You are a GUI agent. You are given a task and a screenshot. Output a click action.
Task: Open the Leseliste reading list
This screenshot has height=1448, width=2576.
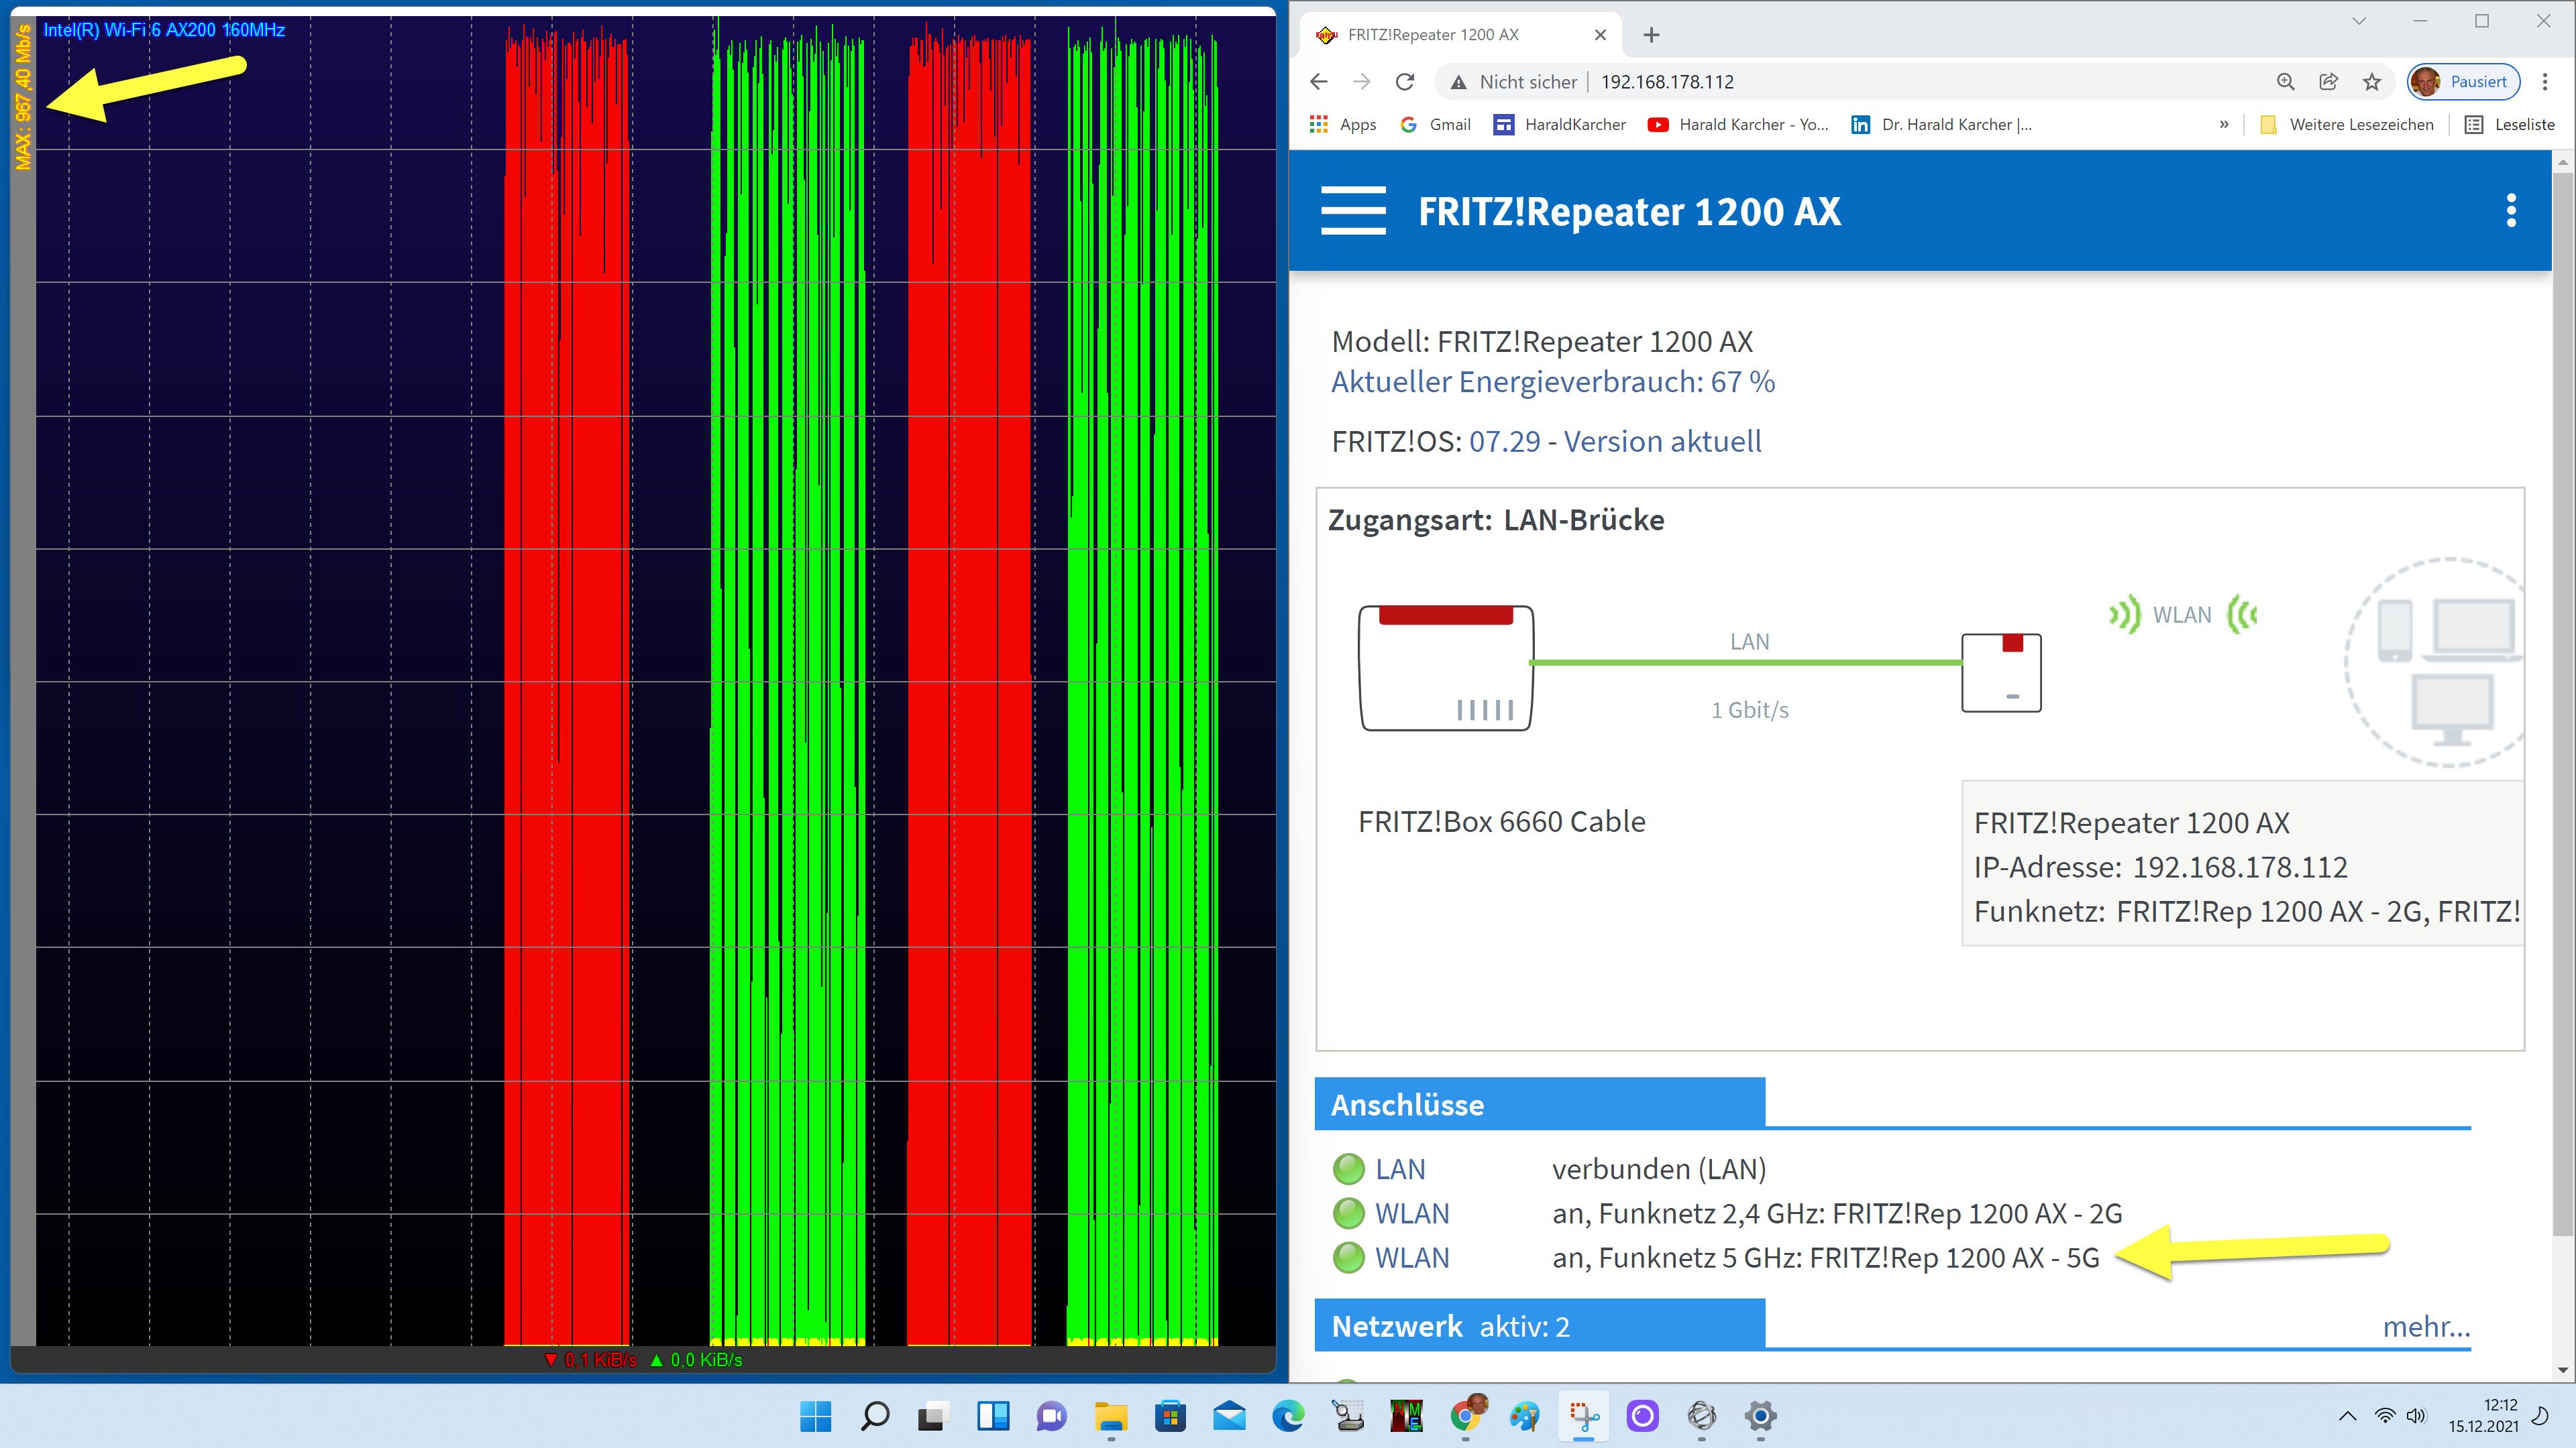(x=2510, y=125)
